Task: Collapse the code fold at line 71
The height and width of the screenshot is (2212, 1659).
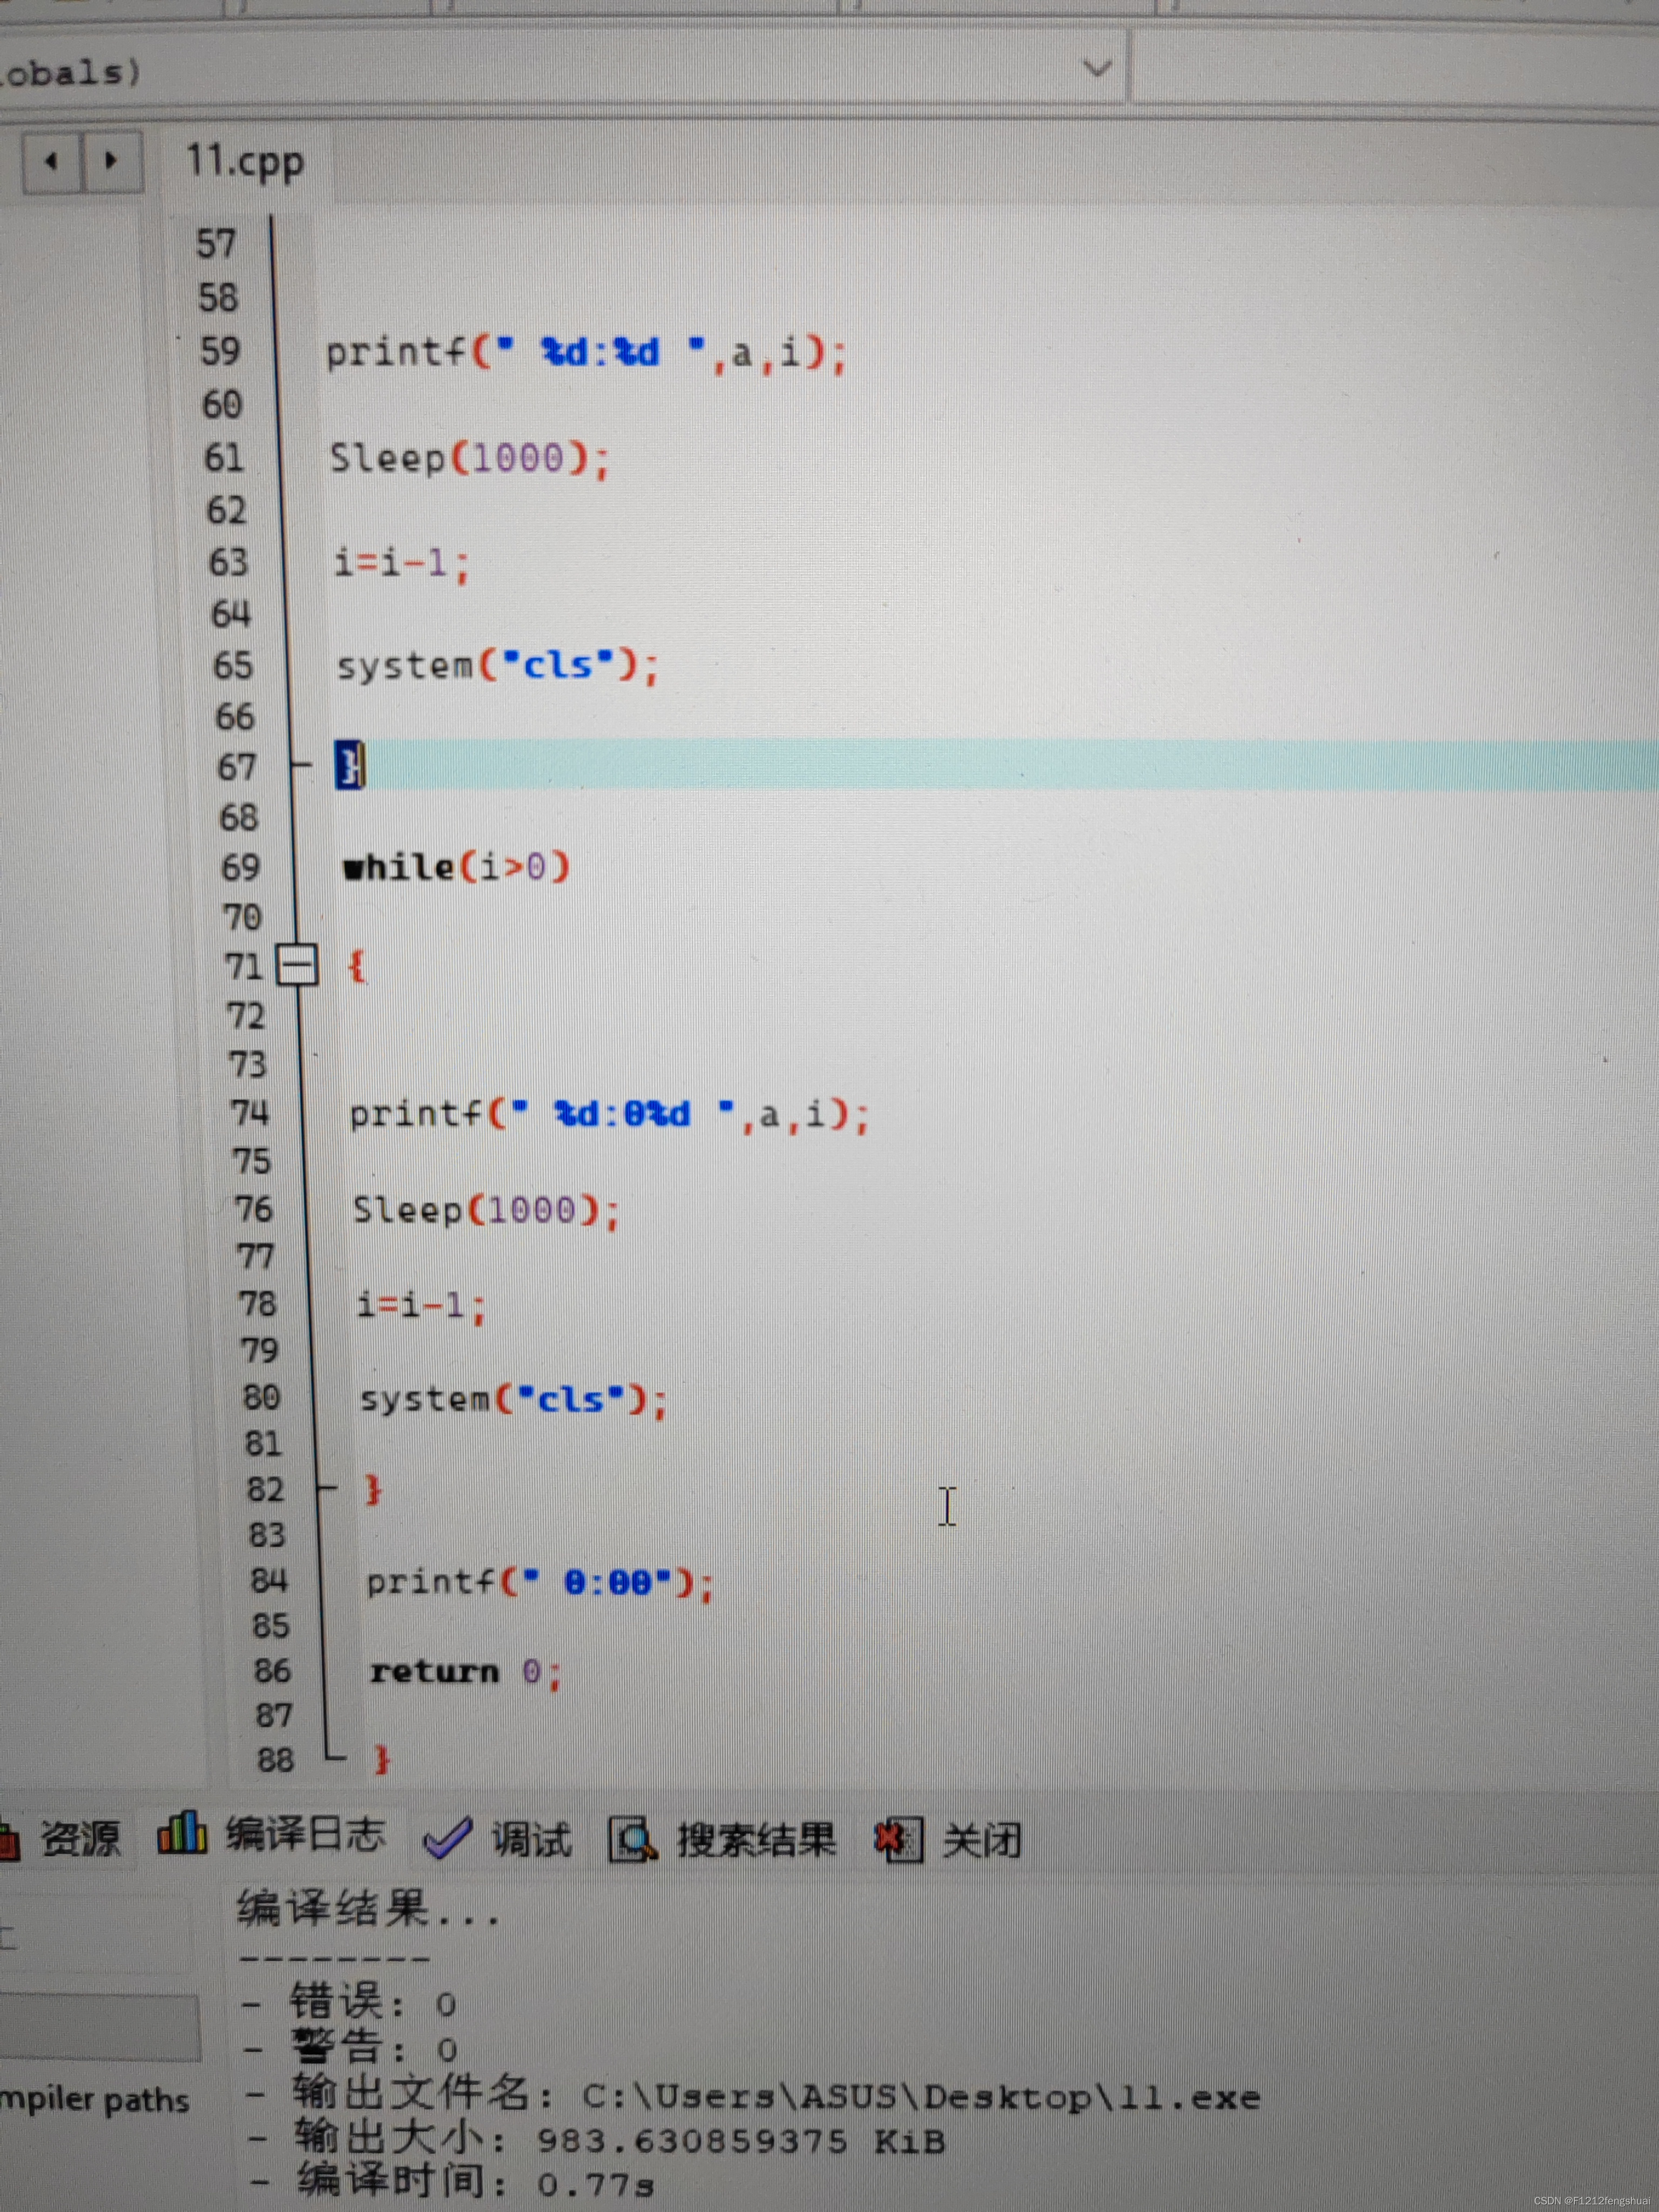Action: point(297,965)
